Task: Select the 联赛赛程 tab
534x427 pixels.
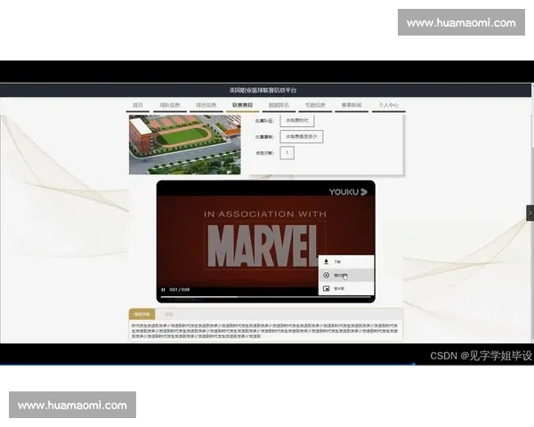Action: point(242,105)
